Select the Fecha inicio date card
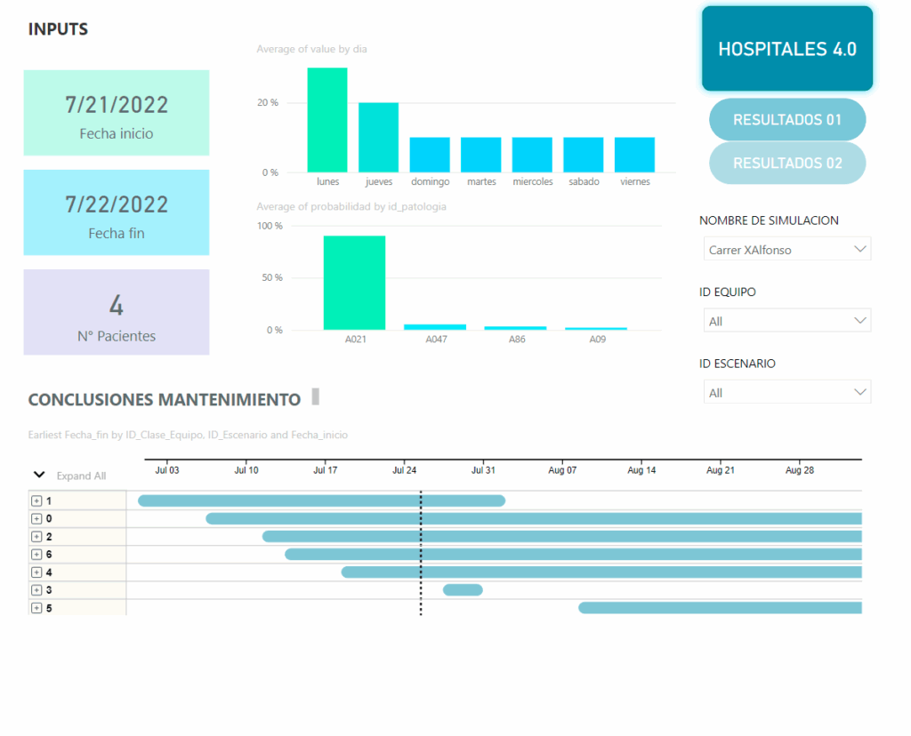The width and height of the screenshot is (911, 736). click(117, 114)
